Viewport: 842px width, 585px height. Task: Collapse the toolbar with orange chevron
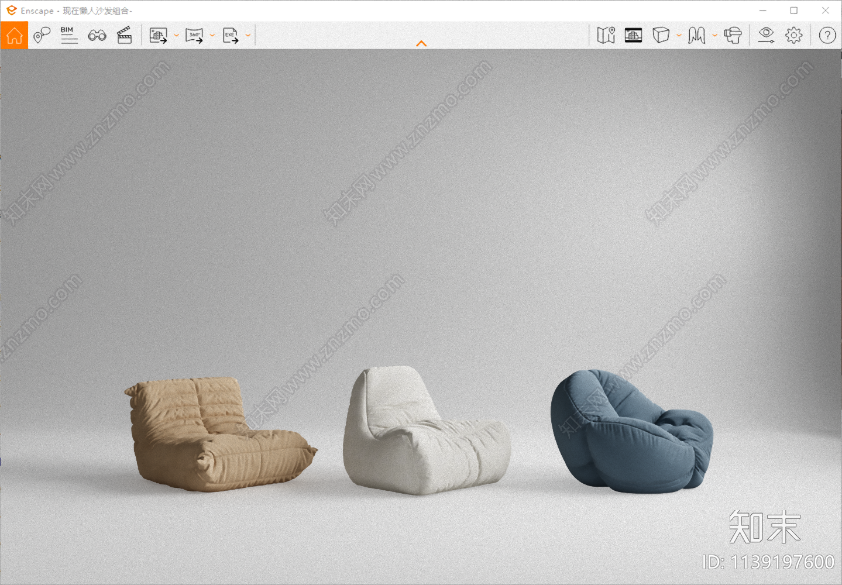click(x=421, y=44)
